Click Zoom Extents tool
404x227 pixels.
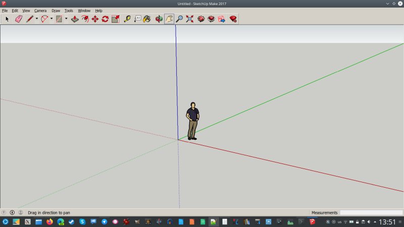point(190,19)
